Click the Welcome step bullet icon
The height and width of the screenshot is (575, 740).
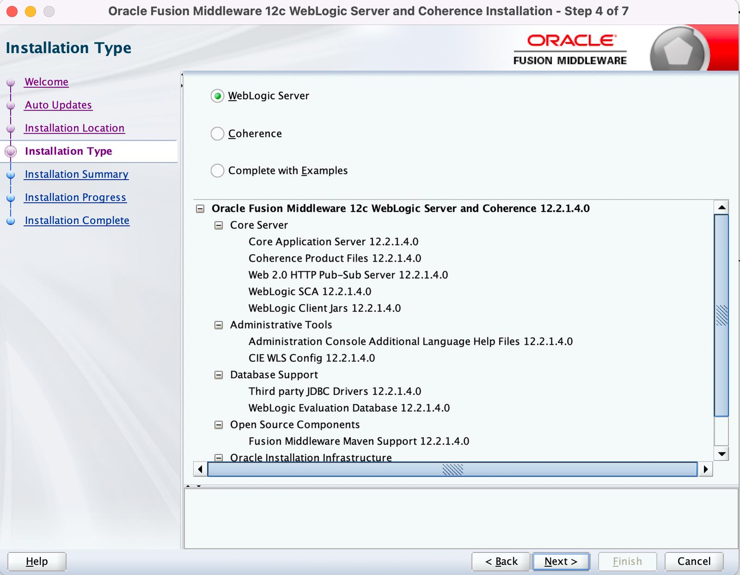(x=10, y=82)
